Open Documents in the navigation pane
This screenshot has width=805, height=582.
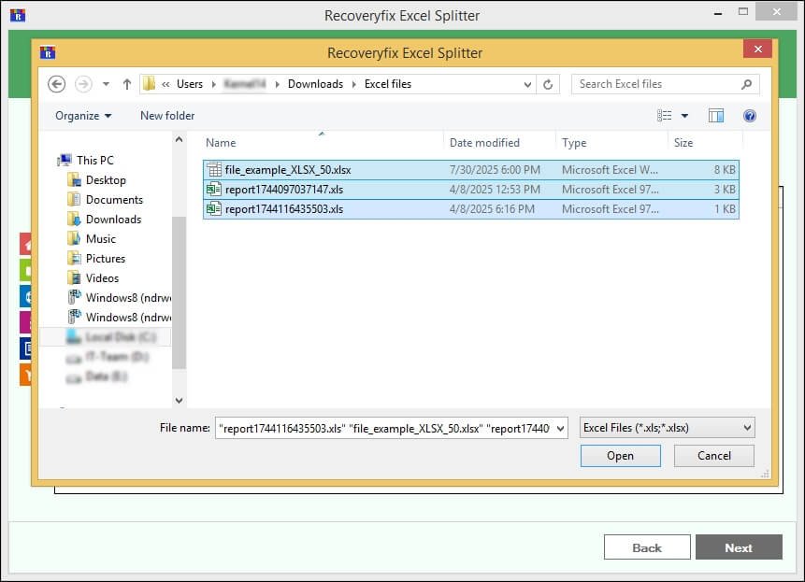click(114, 200)
